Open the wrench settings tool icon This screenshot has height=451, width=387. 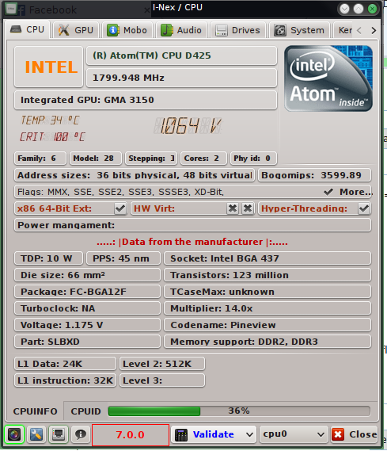pyautogui.click(x=36, y=434)
